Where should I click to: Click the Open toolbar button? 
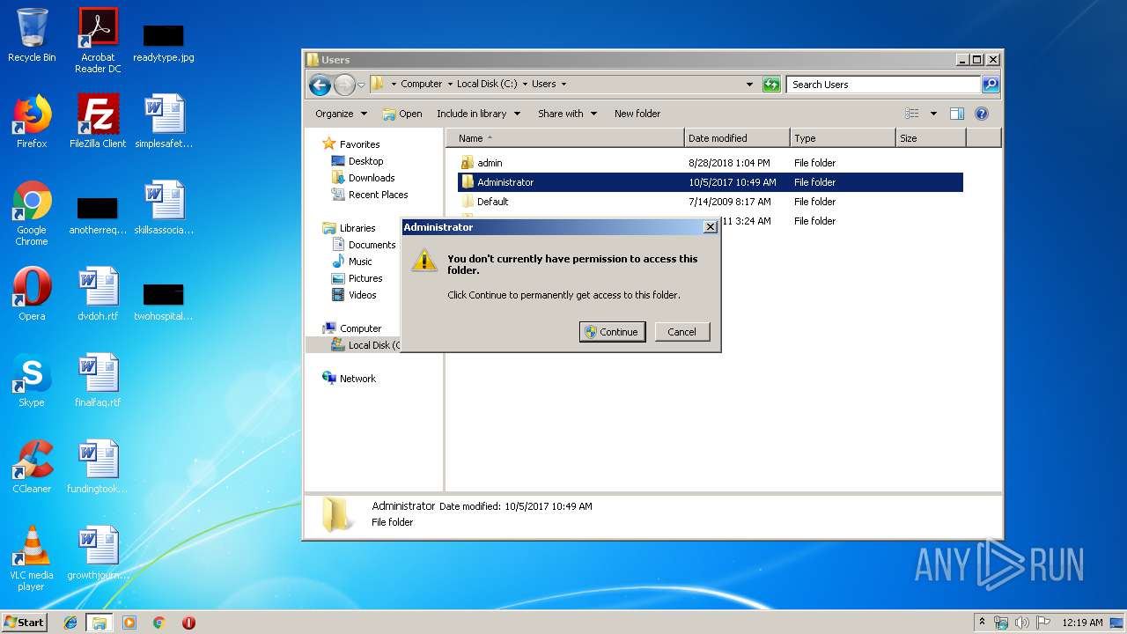402,114
